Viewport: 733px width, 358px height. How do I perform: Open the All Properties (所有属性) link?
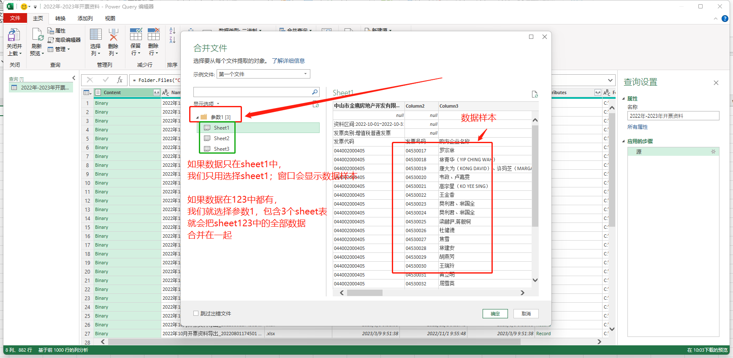pos(638,127)
